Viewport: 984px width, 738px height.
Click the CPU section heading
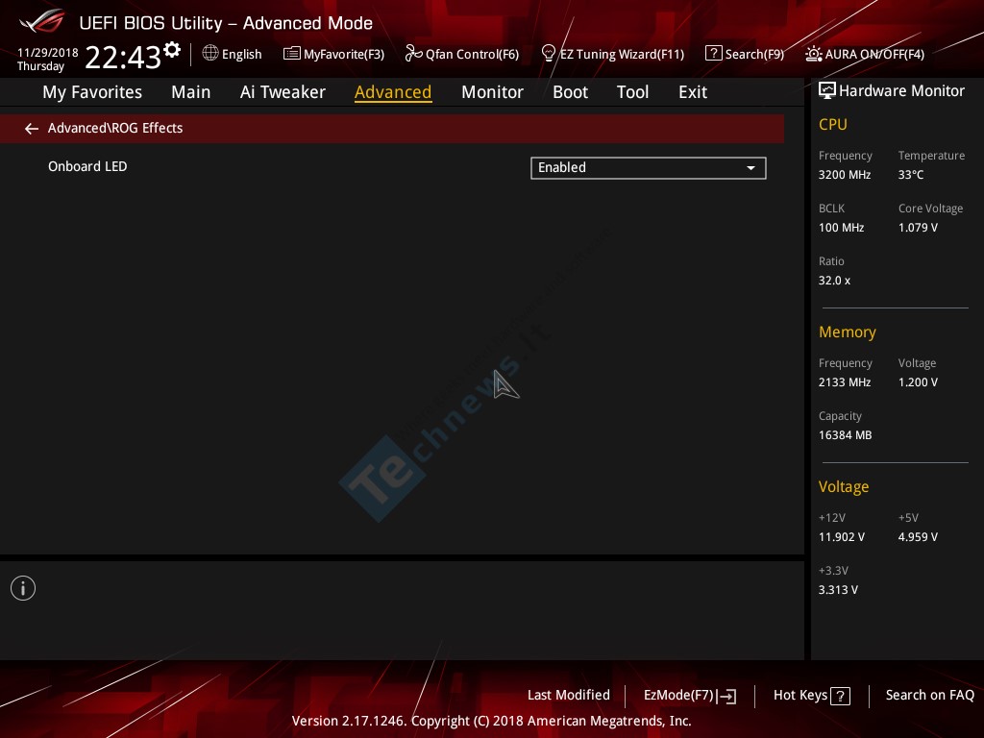coord(833,124)
